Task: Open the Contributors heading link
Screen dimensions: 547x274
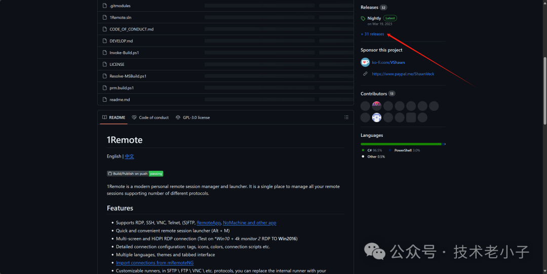Action: click(x=374, y=94)
